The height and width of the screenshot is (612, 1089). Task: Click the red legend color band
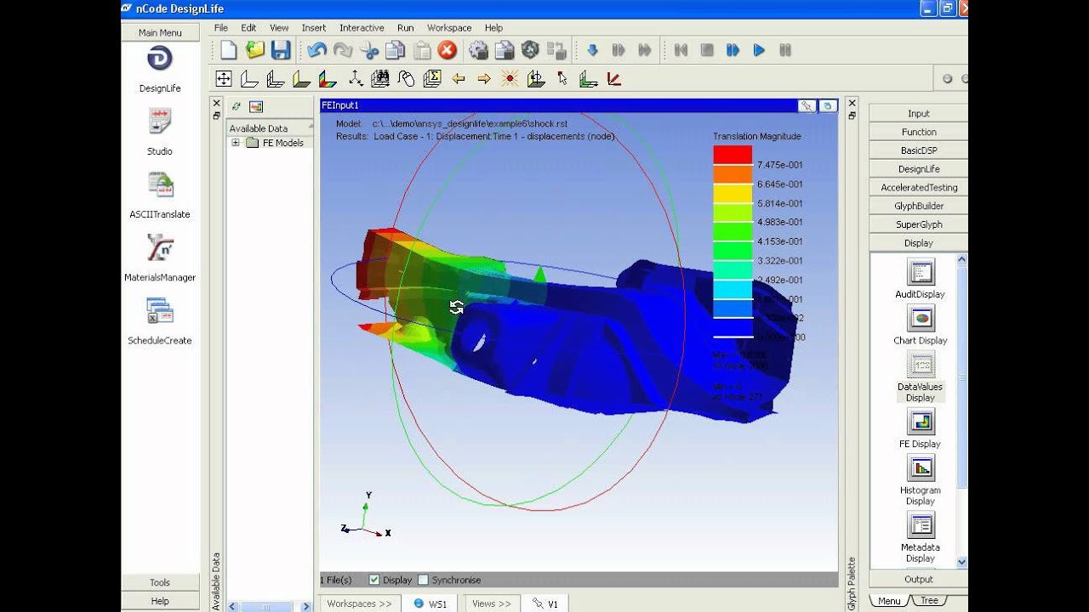tap(733, 155)
